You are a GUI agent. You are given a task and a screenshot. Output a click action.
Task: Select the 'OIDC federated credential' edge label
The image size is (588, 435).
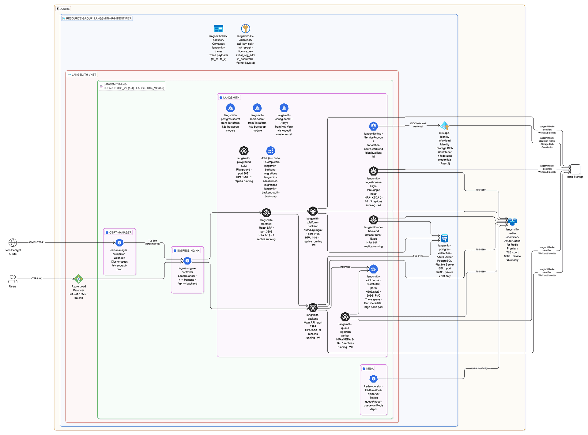(x=418, y=125)
